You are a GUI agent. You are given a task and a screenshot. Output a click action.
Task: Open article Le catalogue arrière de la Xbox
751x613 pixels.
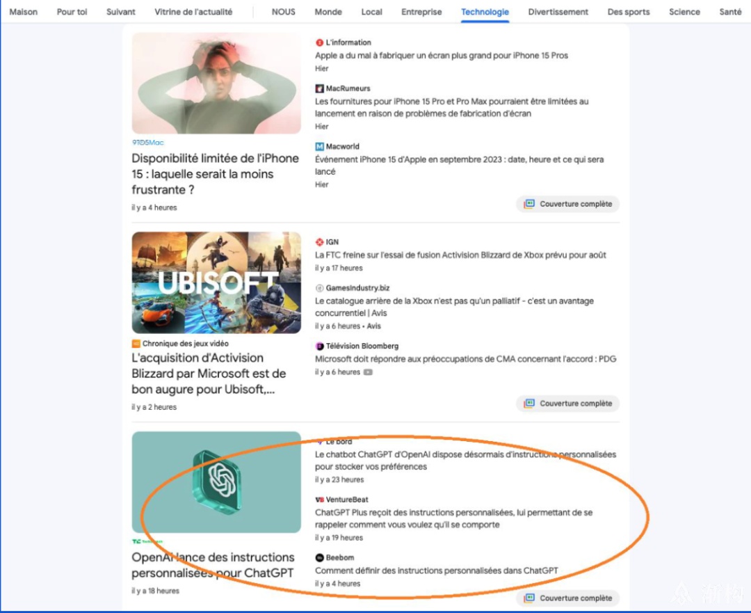(454, 308)
